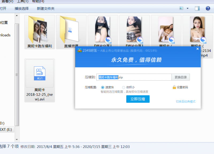Click the navigation pane scroll up arrow
The image size is (214, 154).
pyautogui.click(x=17, y=16)
